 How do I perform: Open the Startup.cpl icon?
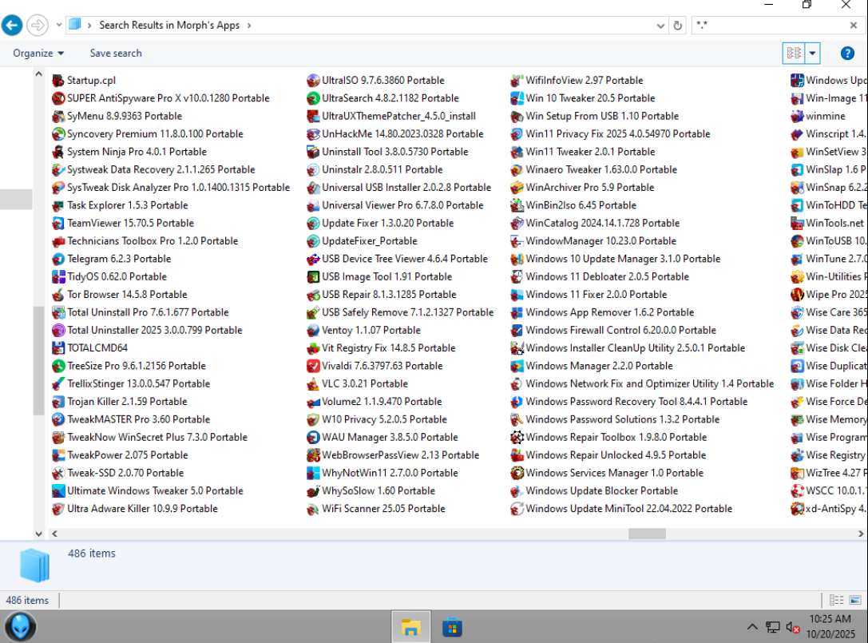coord(58,81)
